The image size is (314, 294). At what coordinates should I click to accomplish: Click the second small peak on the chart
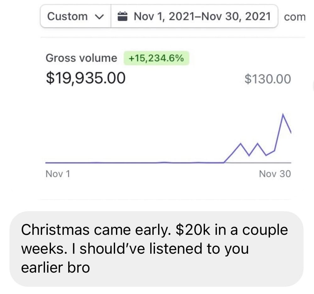tap(258, 144)
